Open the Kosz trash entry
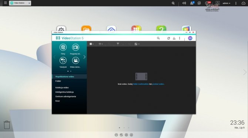This screenshot has height=138, width=248. pyautogui.click(x=70, y=101)
